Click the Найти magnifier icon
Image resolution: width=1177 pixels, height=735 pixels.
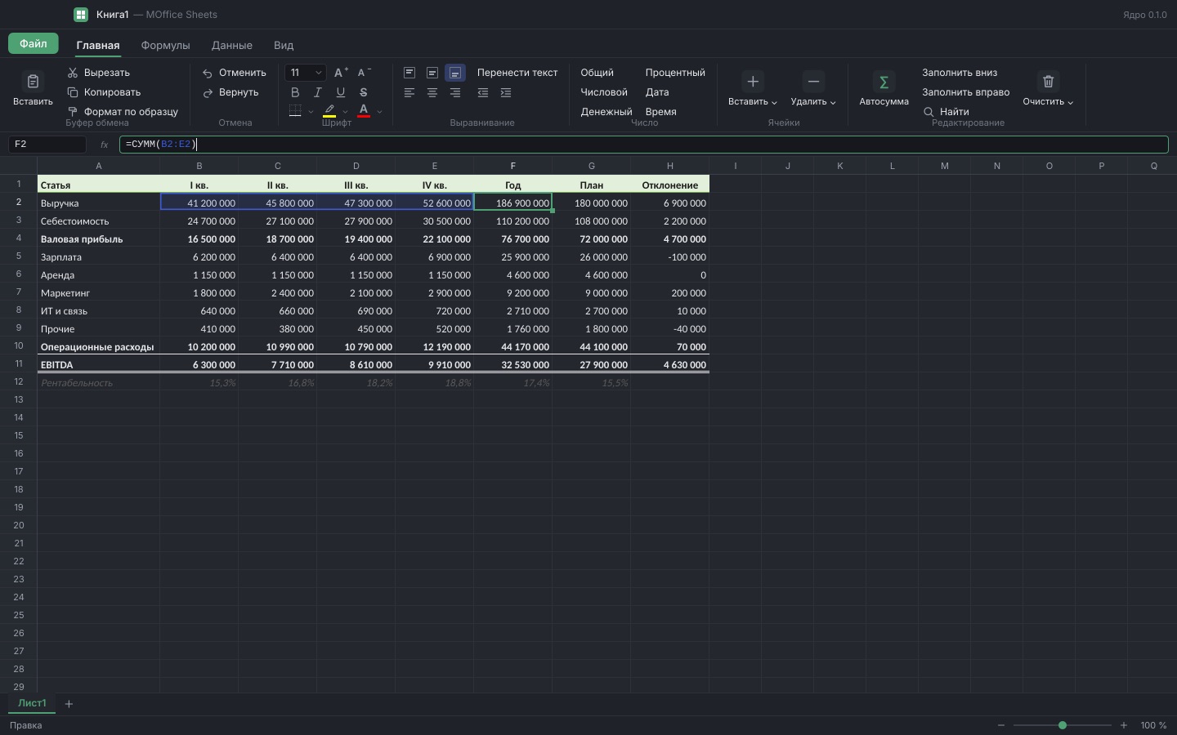click(929, 112)
